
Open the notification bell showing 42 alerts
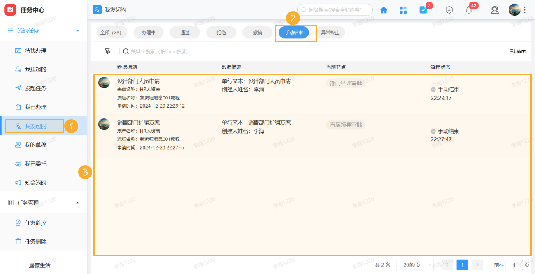tap(468, 9)
